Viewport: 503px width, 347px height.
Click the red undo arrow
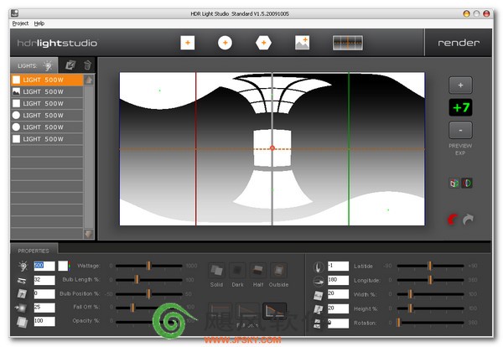click(453, 220)
